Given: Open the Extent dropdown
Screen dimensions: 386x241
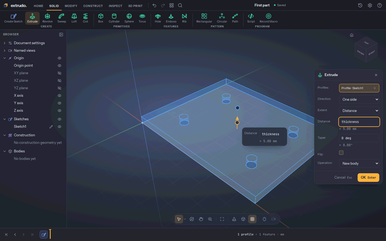Looking at the screenshot, I should click(x=359, y=111).
